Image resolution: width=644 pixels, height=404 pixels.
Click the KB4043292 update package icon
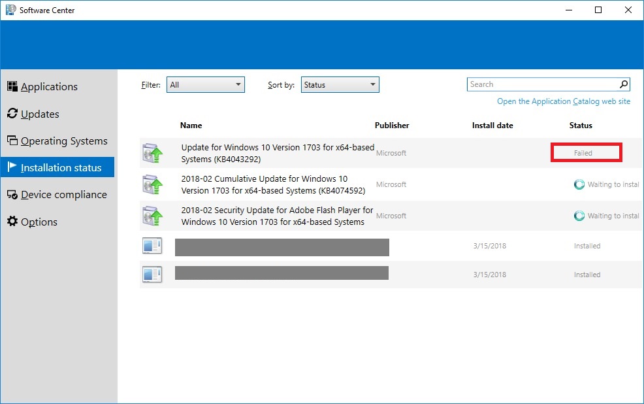(x=152, y=153)
